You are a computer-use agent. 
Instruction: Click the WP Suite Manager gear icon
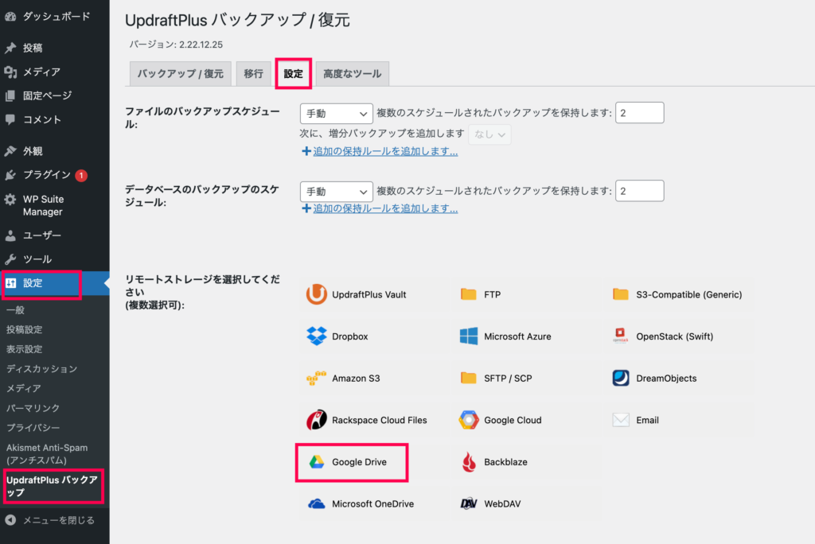(10, 200)
